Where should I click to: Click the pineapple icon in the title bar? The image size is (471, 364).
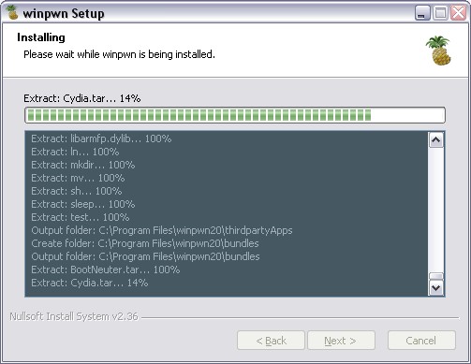click(x=12, y=12)
